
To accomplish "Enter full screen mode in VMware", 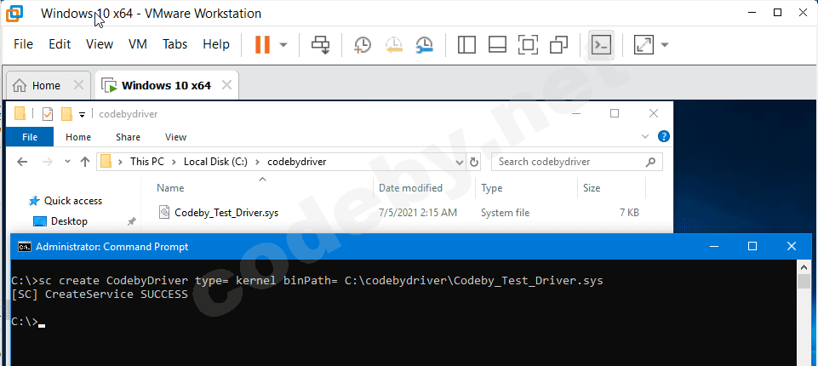I will [x=528, y=45].
